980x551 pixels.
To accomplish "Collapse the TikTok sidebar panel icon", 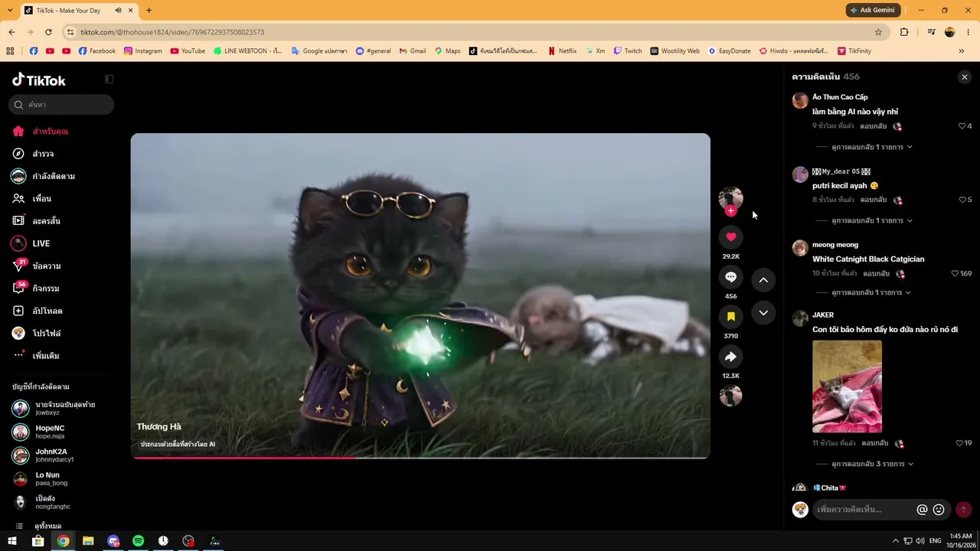I will pyautogui.click(x=109, y=80).
